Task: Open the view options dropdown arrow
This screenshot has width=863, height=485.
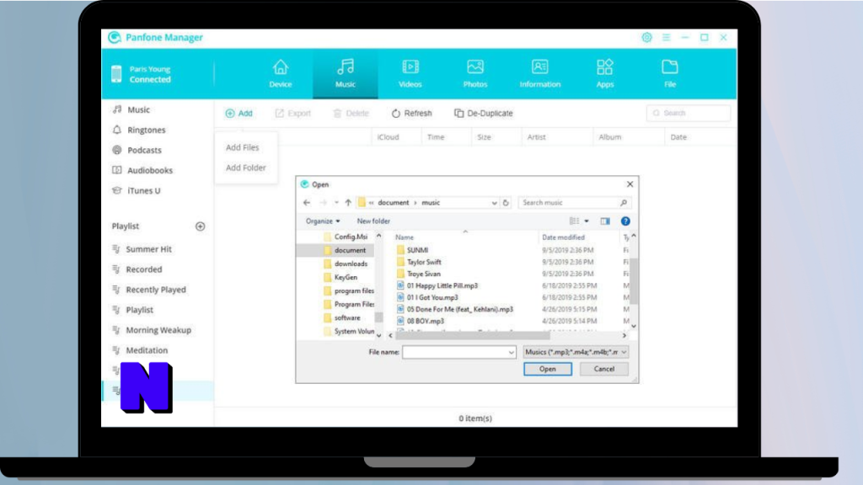Action: click(587, 221)
